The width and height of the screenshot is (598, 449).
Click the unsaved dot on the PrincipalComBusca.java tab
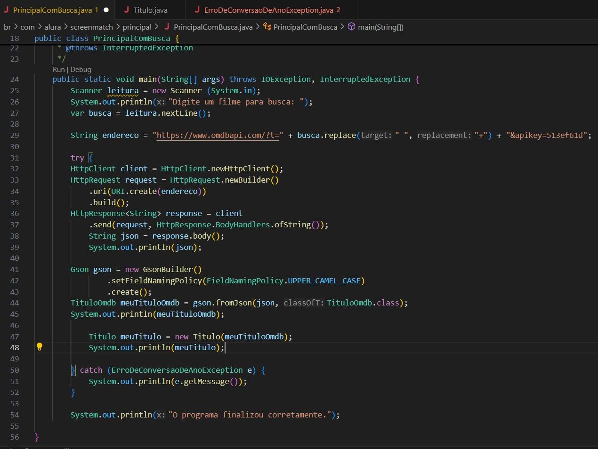pyautogui.click(x=106, y=10)
